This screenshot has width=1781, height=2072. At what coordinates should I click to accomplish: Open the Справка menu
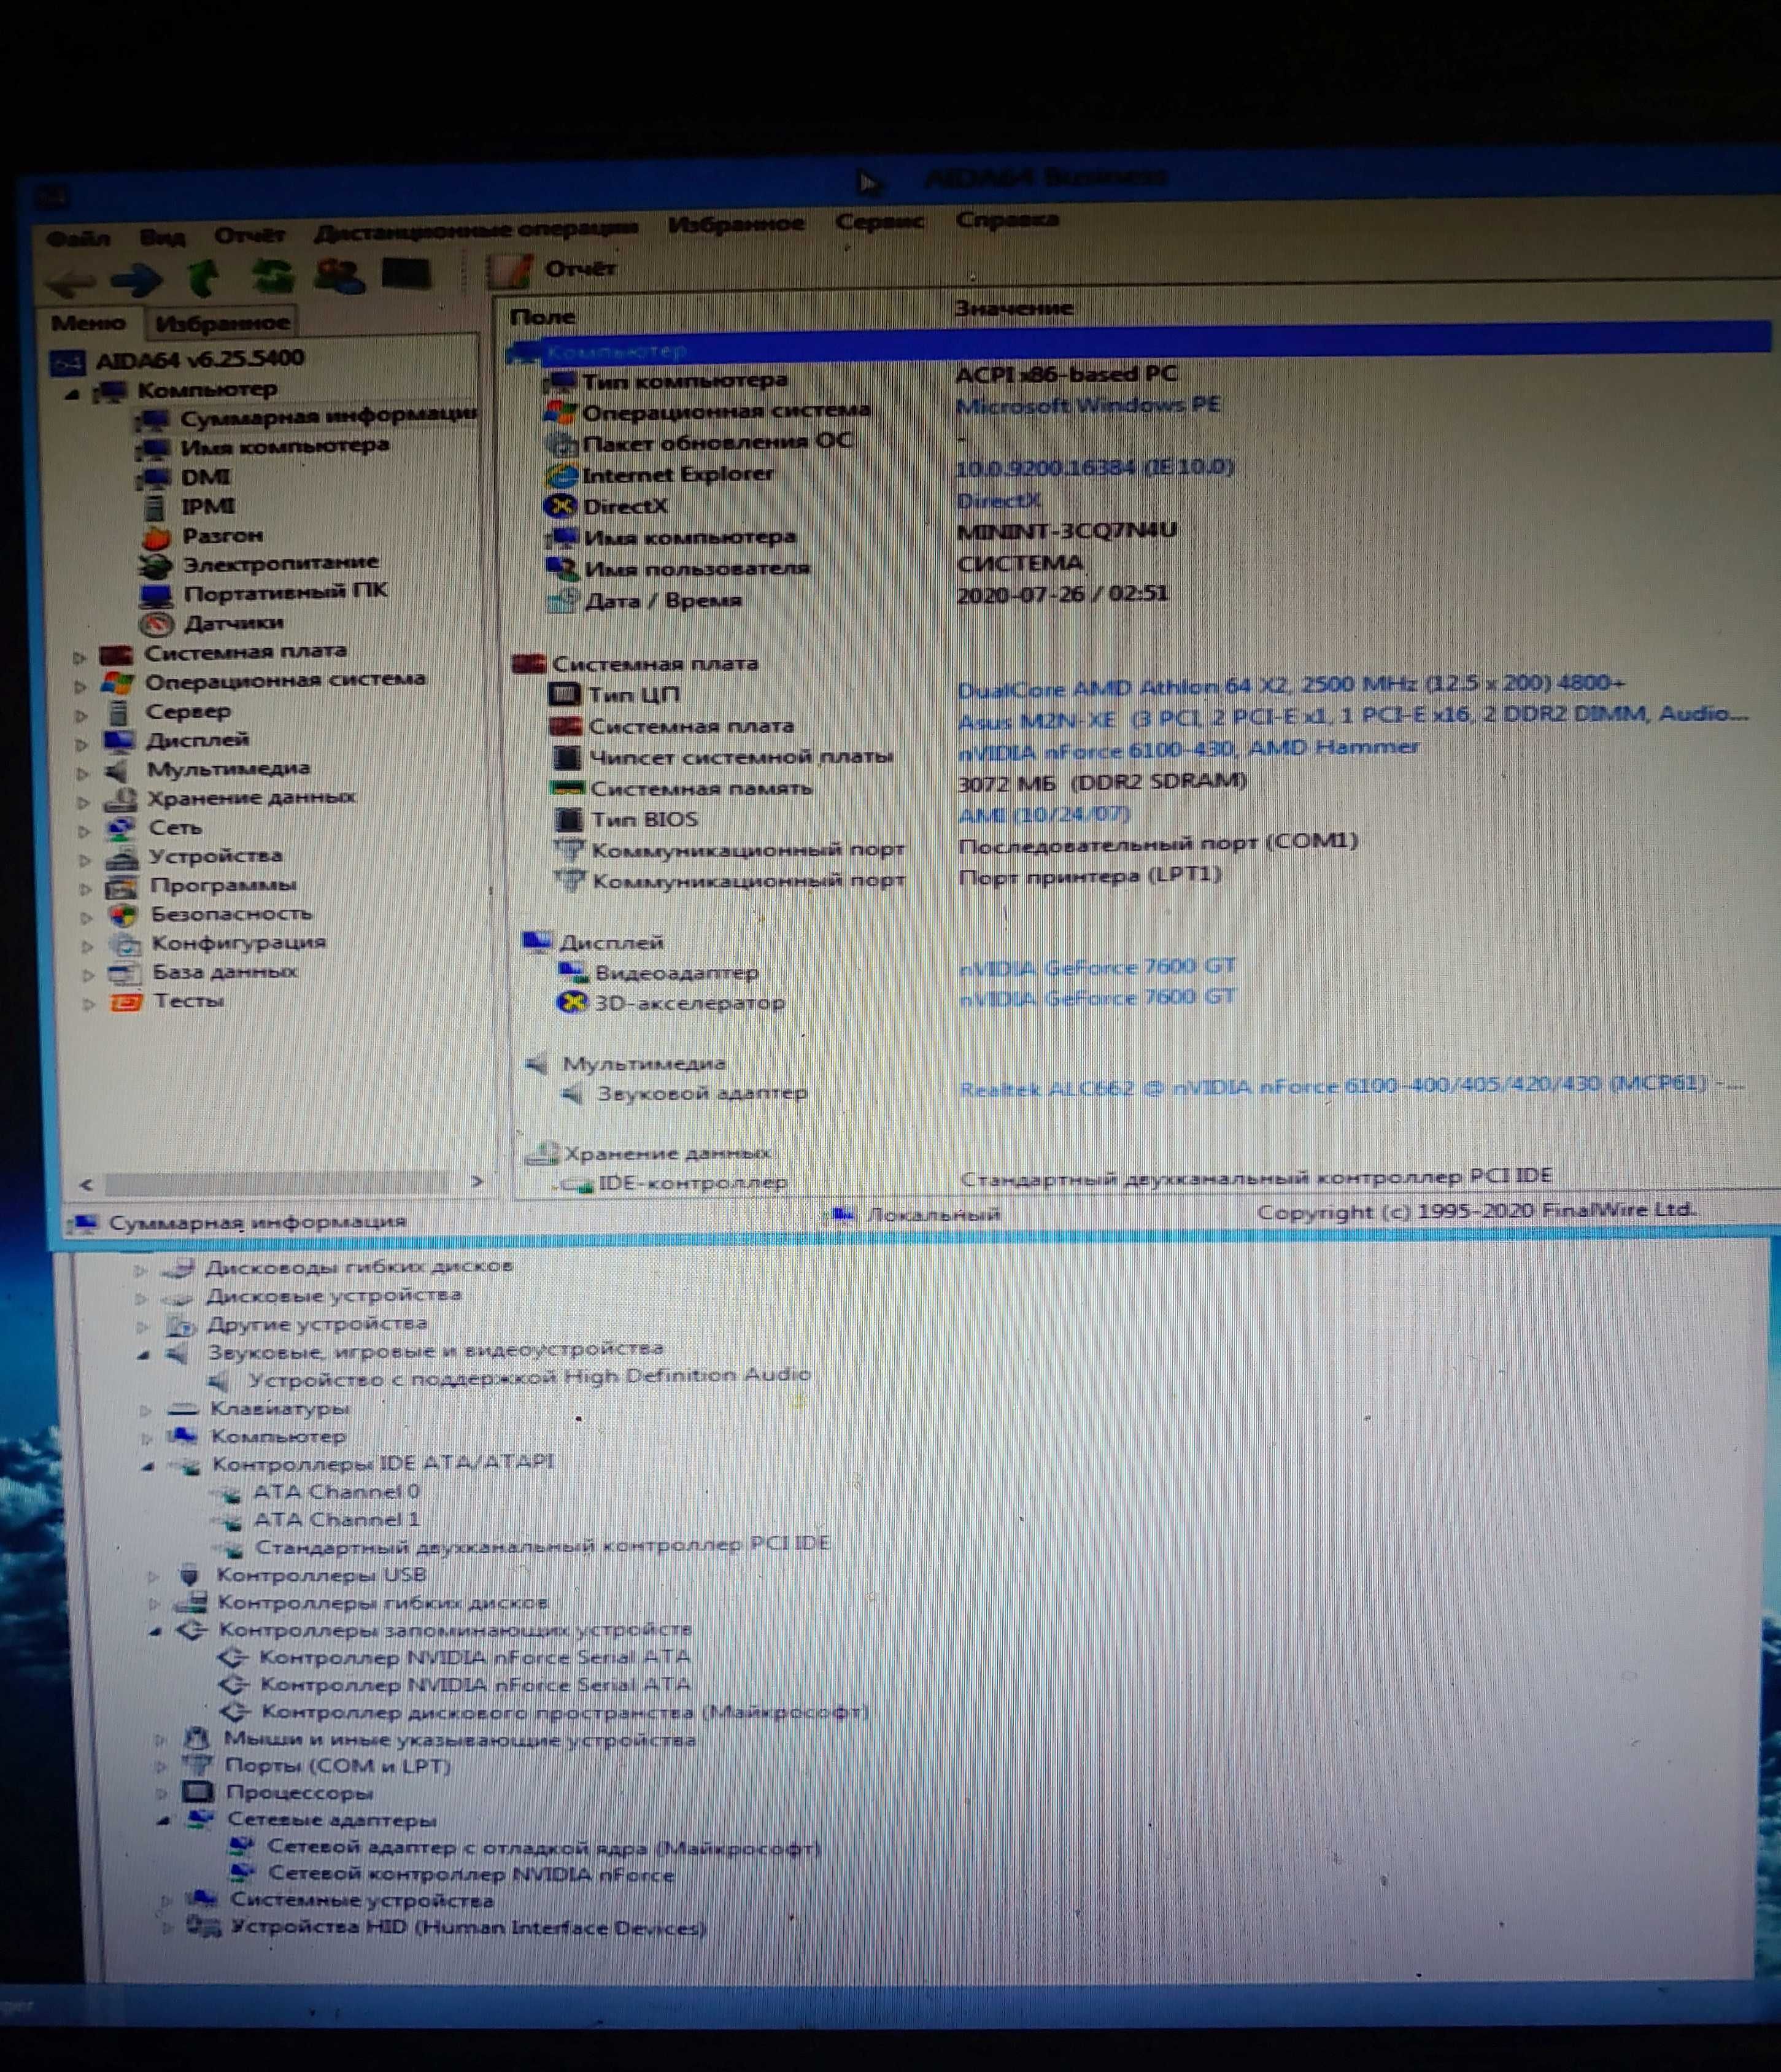[x=1007, y=219]
